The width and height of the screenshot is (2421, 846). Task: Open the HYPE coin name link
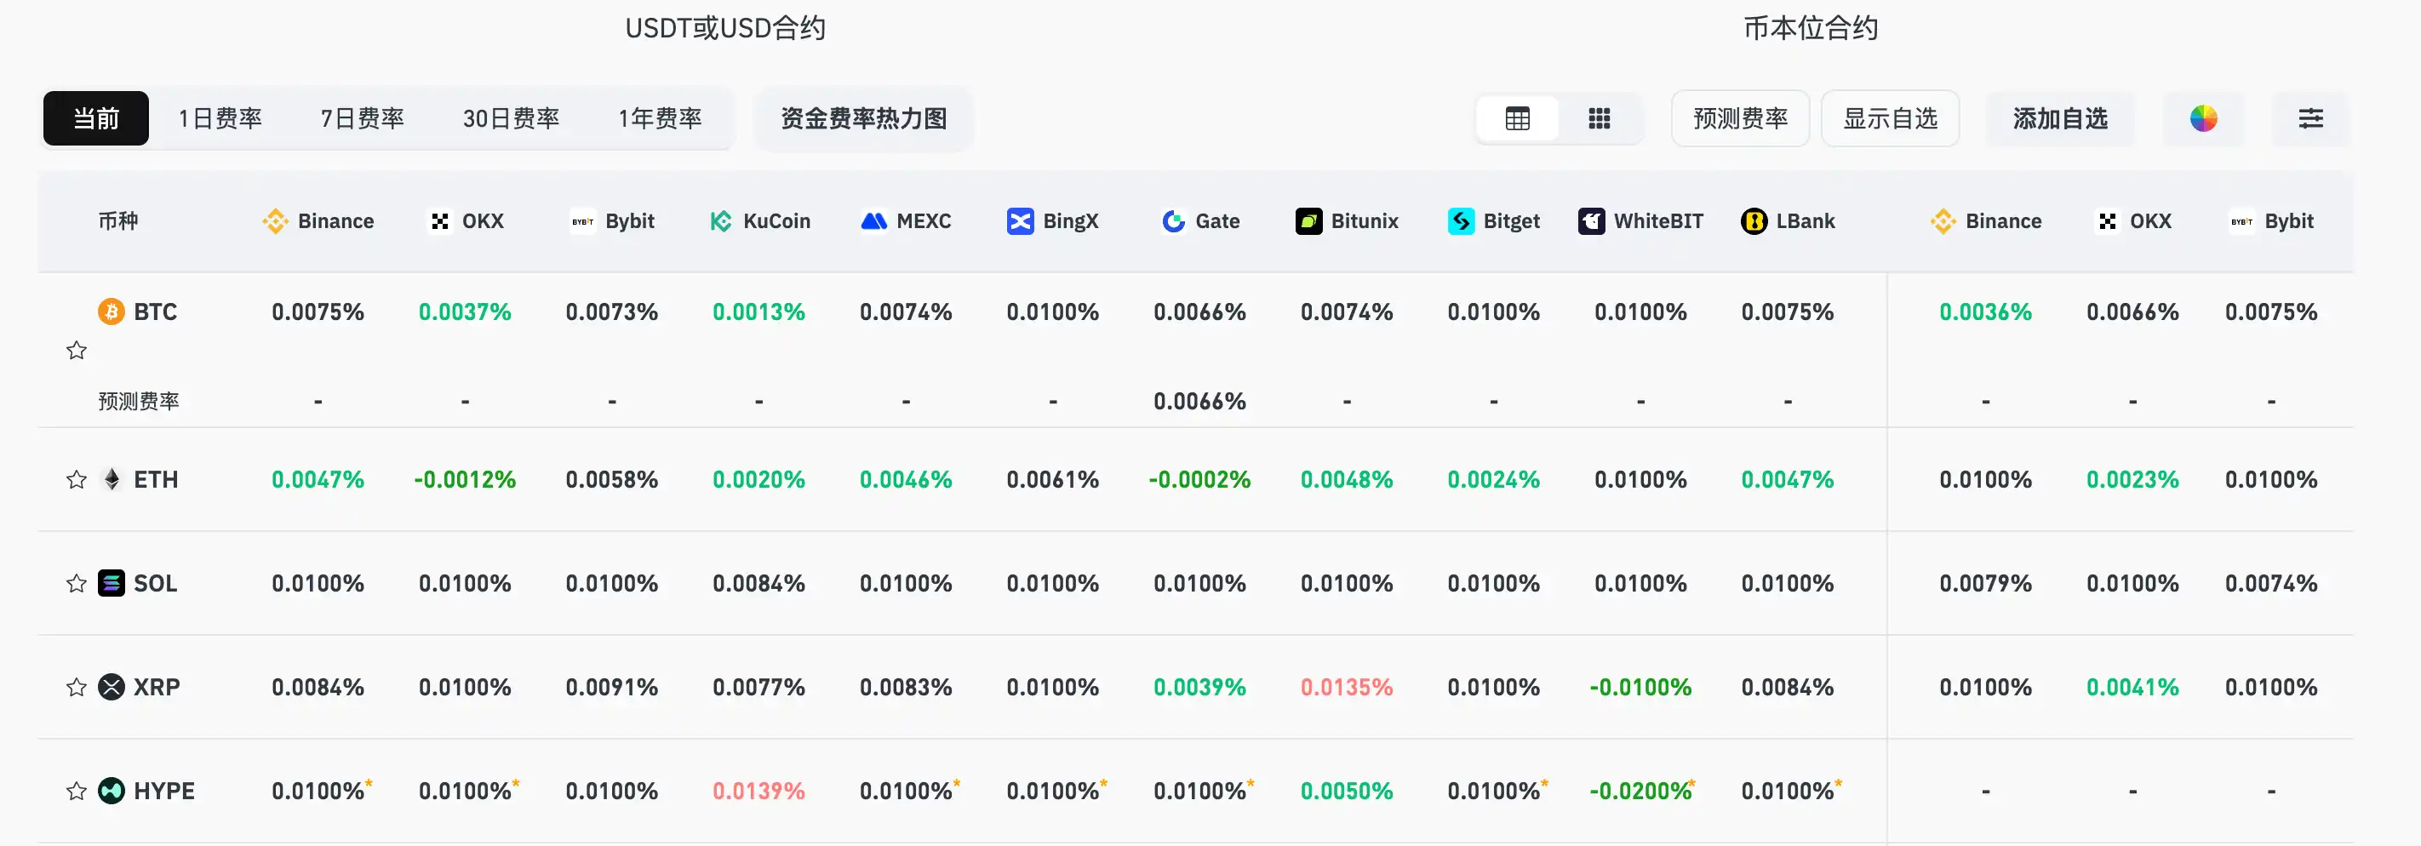(163, 792)
